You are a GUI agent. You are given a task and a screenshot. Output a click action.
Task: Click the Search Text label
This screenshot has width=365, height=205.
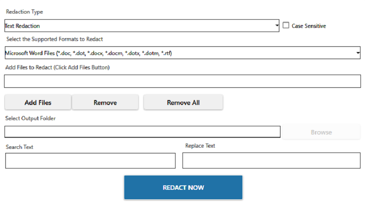(20, 147)
